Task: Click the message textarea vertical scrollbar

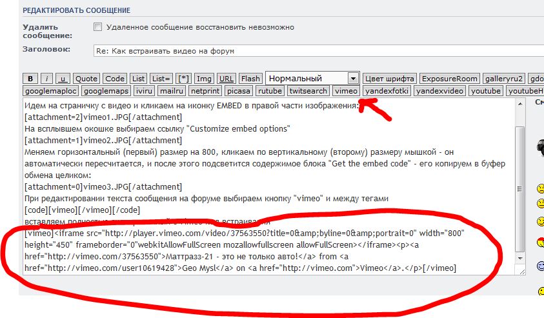Action: tap(520, 187)
